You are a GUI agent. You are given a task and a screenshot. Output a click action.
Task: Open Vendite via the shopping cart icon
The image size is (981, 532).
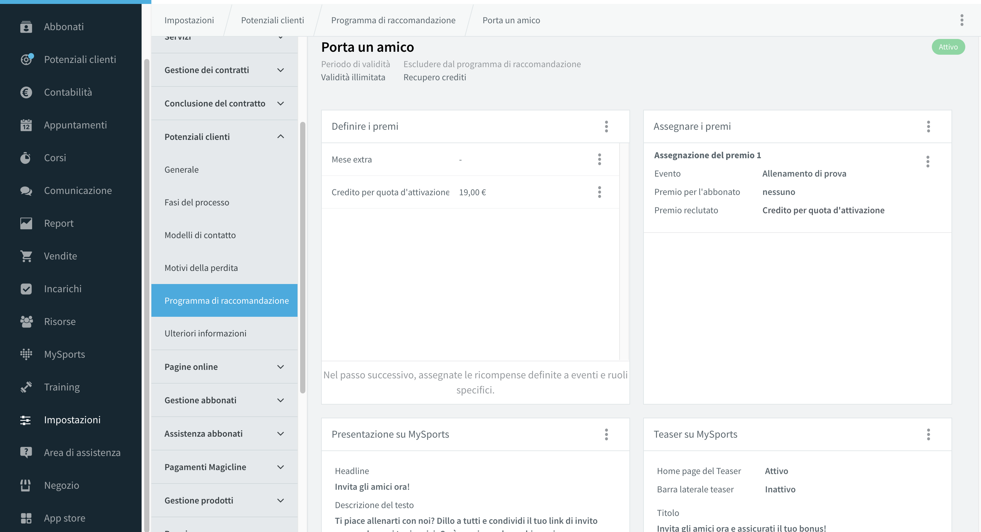26,256
